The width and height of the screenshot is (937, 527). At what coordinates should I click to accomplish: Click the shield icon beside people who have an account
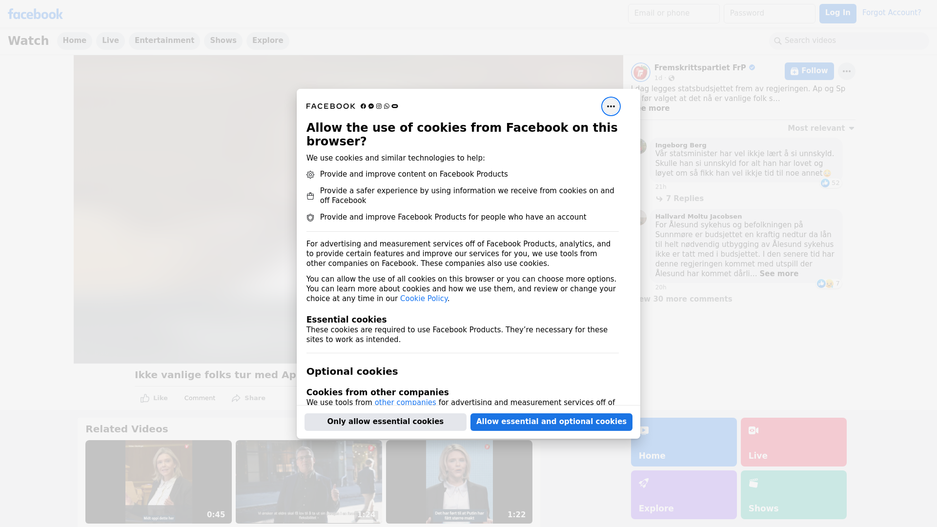point(310,218)
